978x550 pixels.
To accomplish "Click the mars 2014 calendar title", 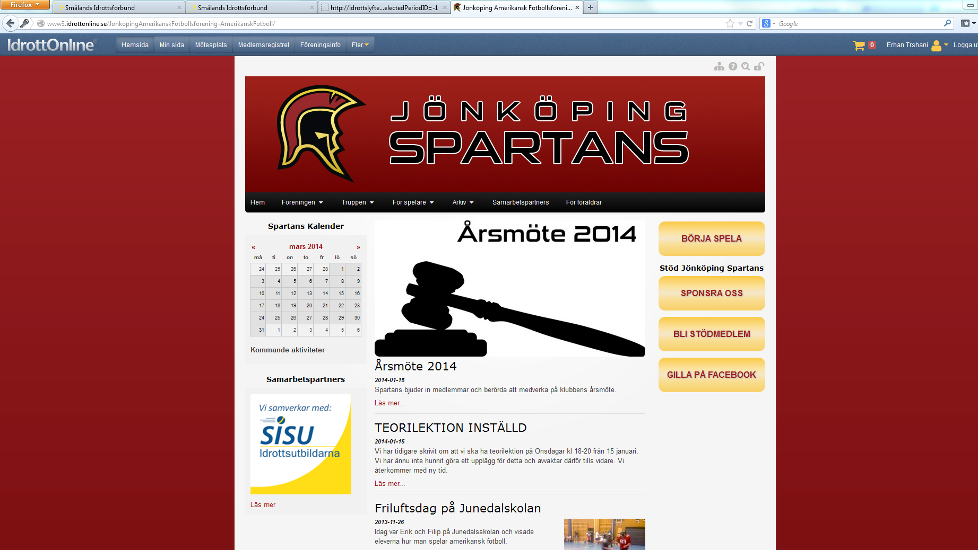I will pyautogui.click(x=306, y=247).
